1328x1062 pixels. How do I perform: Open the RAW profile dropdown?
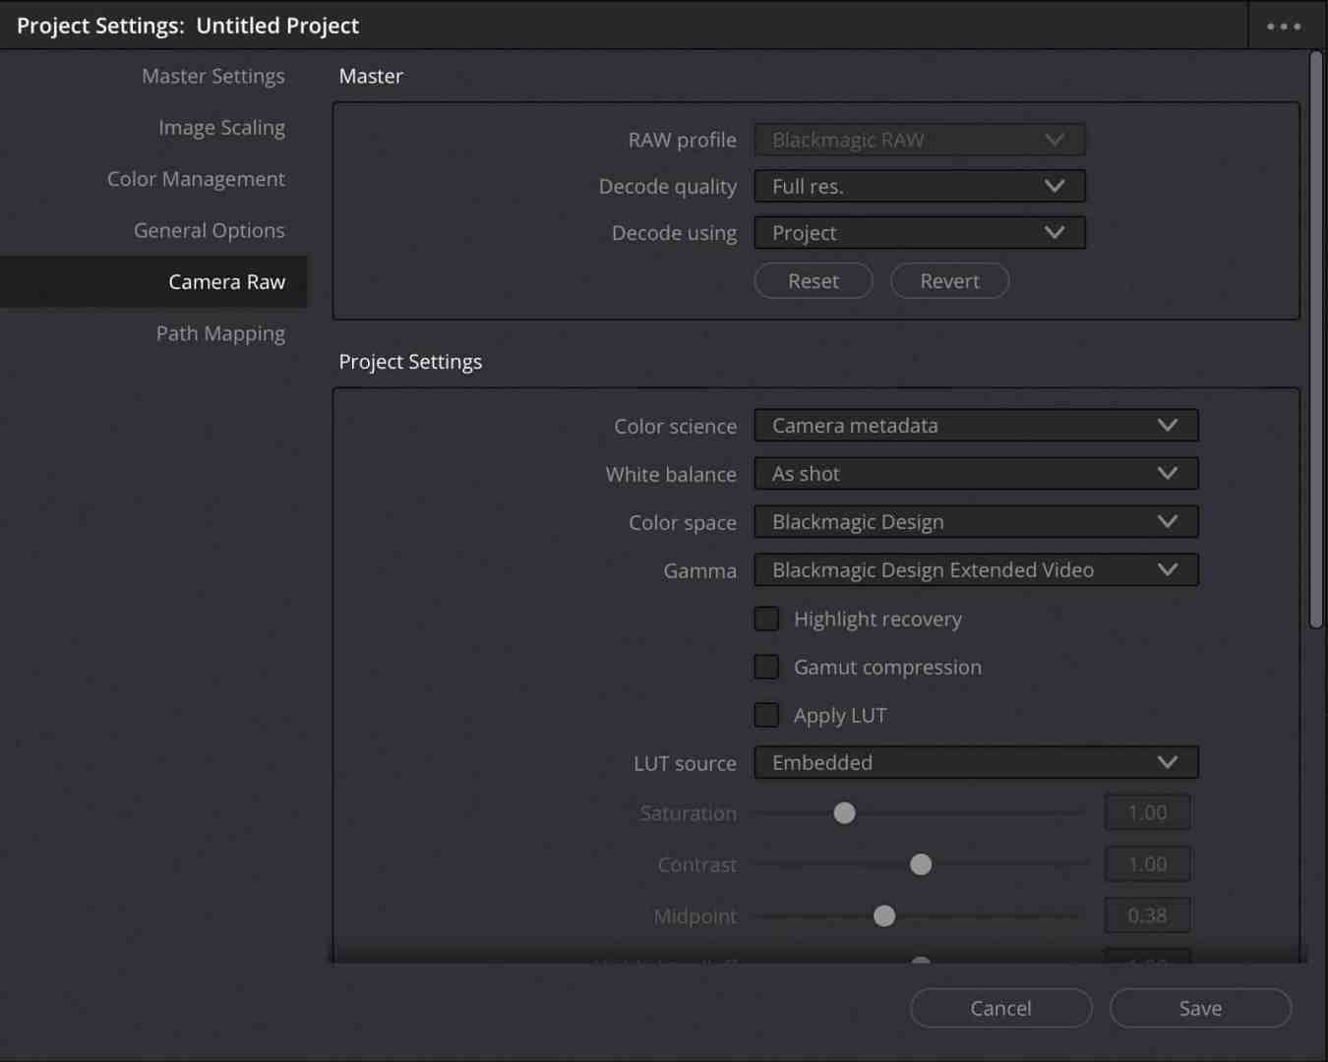918,139
